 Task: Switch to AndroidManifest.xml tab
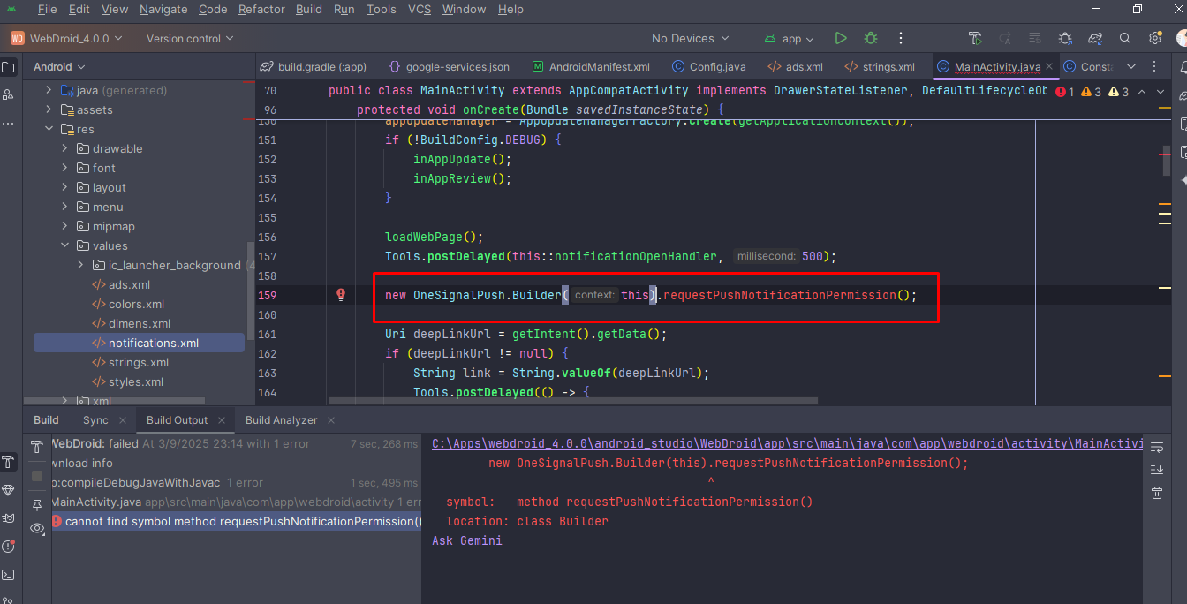(593, 66)
